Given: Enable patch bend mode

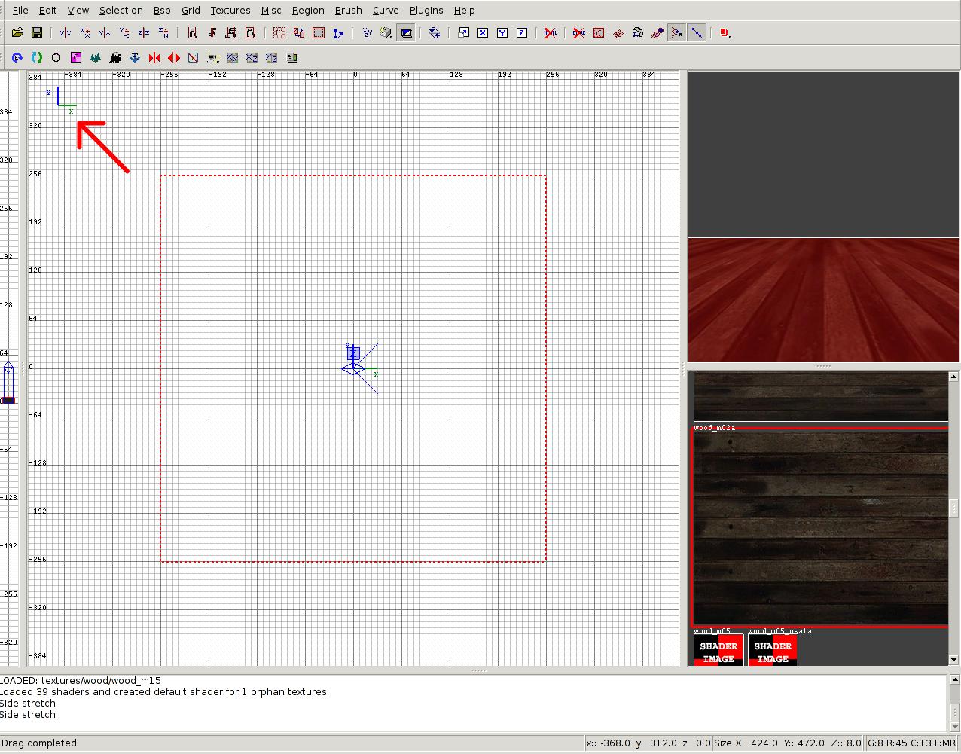Looking at the screenshot, I should (638, 33).
